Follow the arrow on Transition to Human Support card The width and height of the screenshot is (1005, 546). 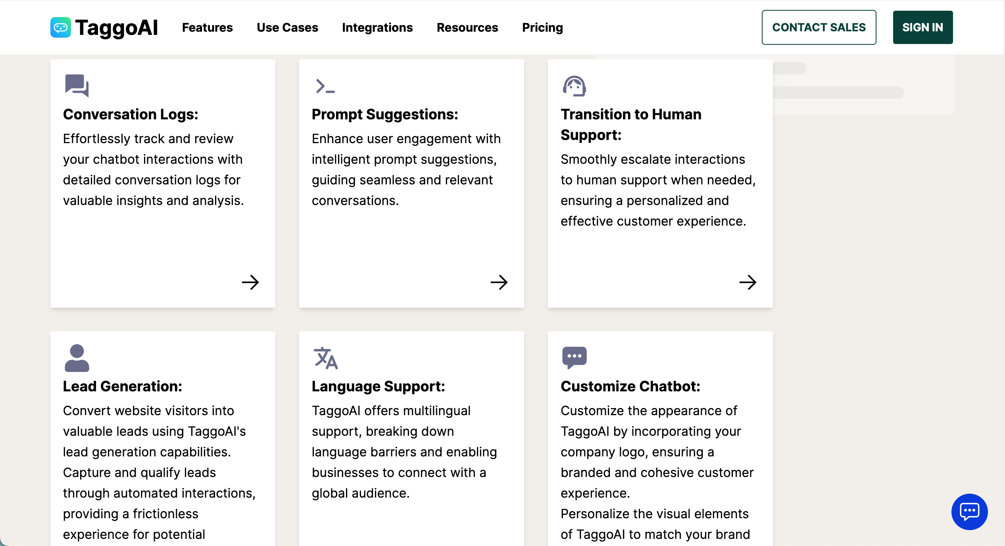pyautogui.click(x=748, y=282)
